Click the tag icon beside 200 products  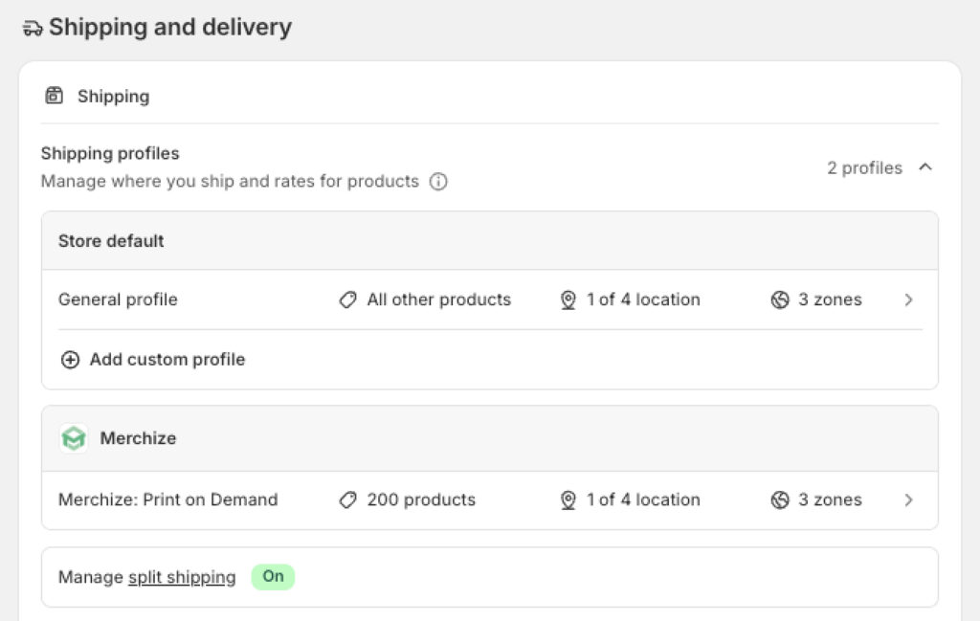(x=348, y=499)
